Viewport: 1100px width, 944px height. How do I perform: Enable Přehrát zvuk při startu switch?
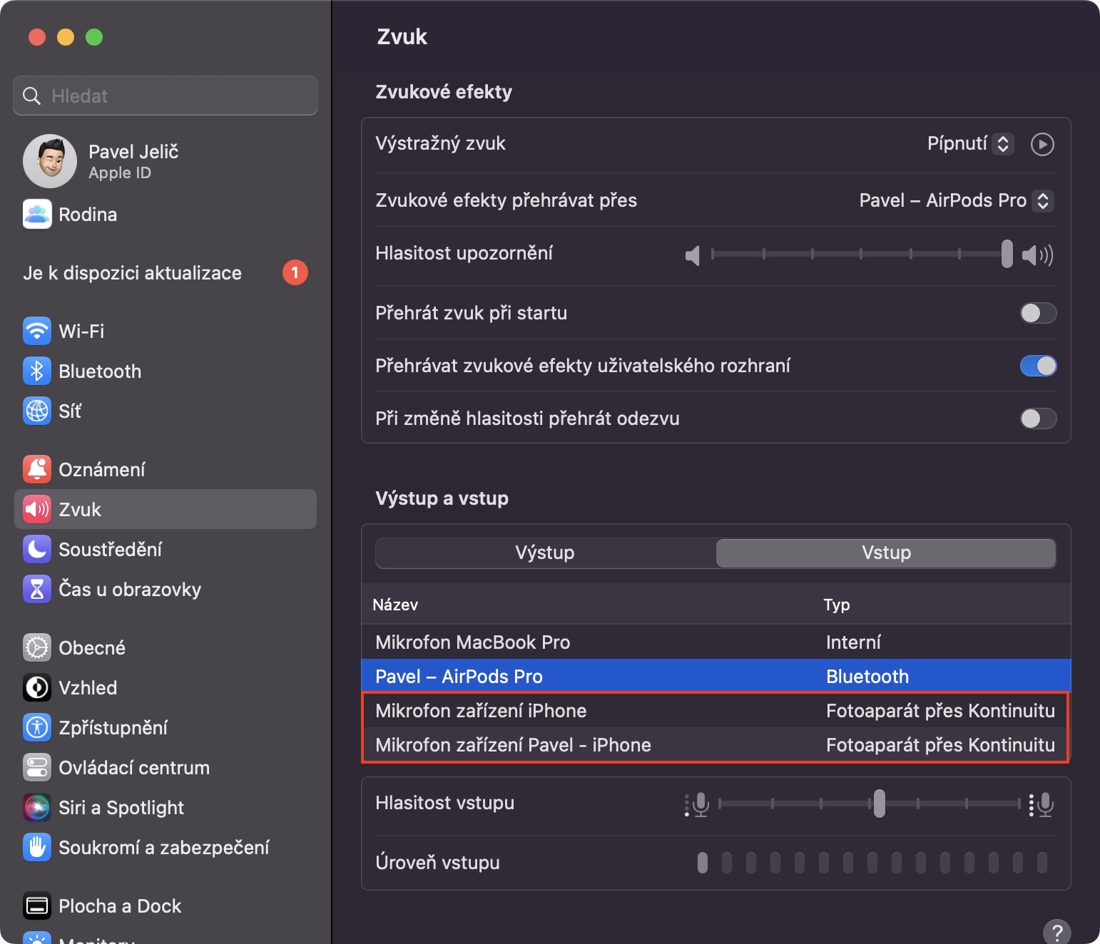(1038, 313)
